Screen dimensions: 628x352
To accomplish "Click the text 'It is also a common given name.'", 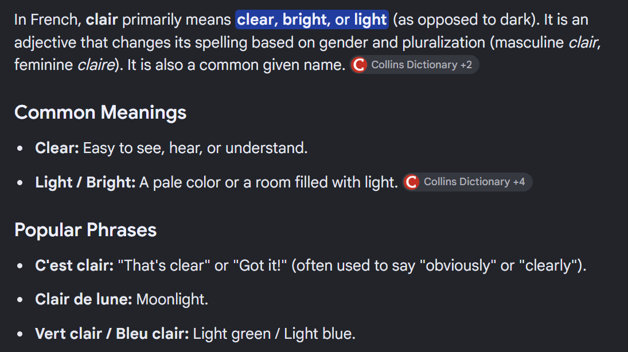I will click(236, 65).
